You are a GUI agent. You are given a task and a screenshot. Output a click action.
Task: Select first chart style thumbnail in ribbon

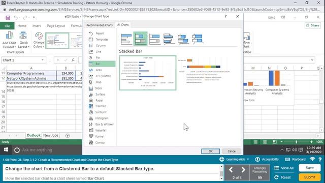57,41
